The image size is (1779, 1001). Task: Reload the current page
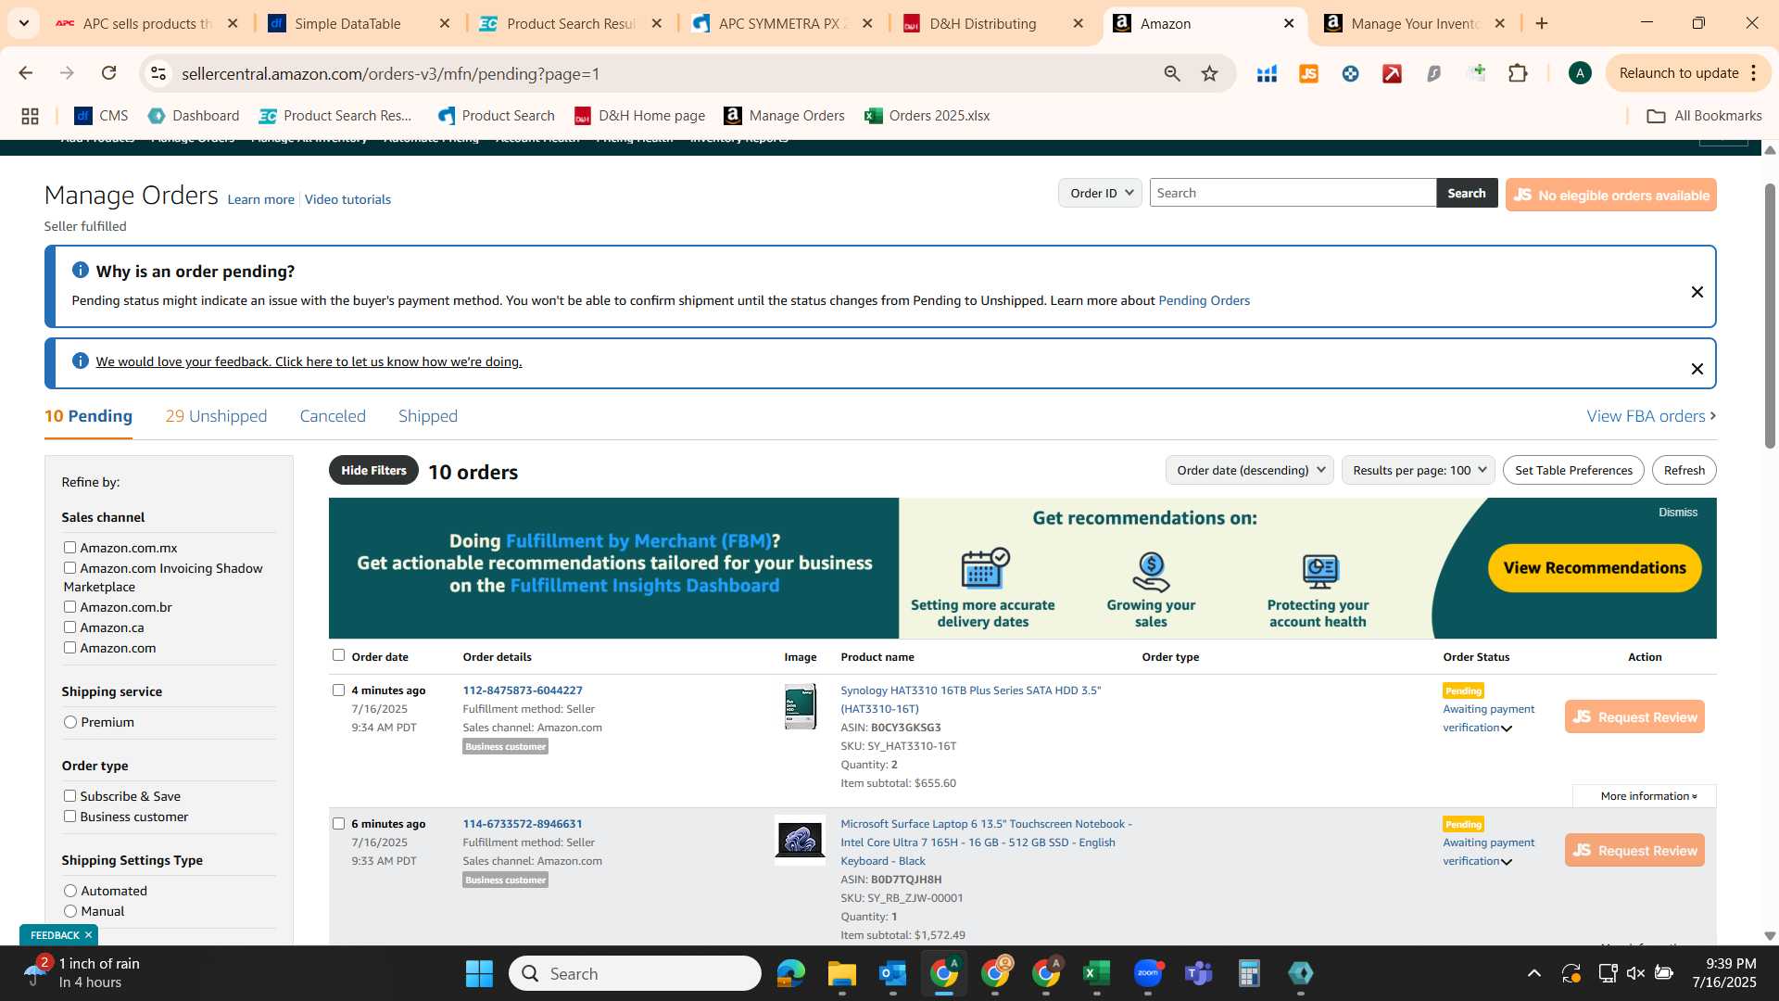click(108, 73)
